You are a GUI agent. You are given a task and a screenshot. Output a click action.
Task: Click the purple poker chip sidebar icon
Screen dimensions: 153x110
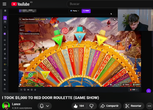5,34
